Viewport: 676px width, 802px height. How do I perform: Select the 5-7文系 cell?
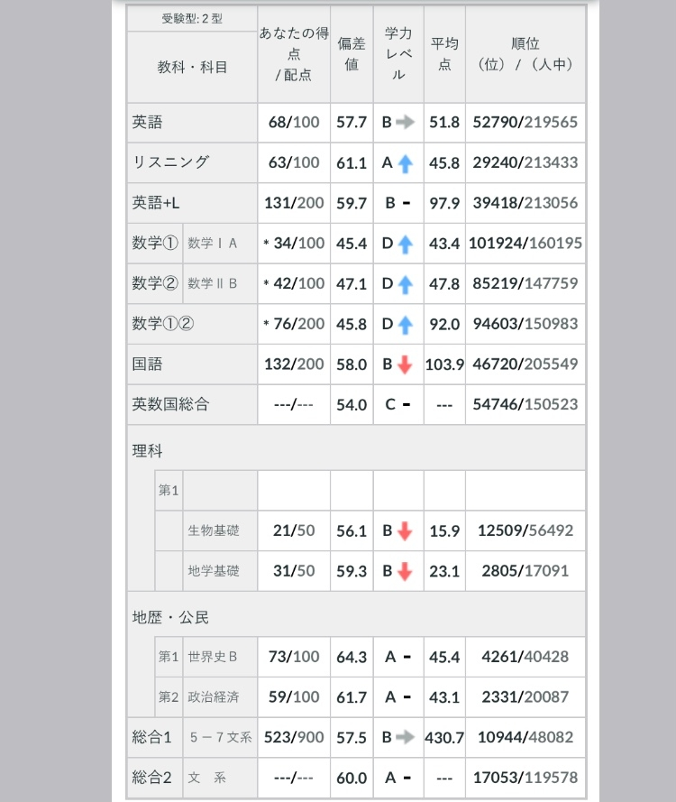[221, 738]
